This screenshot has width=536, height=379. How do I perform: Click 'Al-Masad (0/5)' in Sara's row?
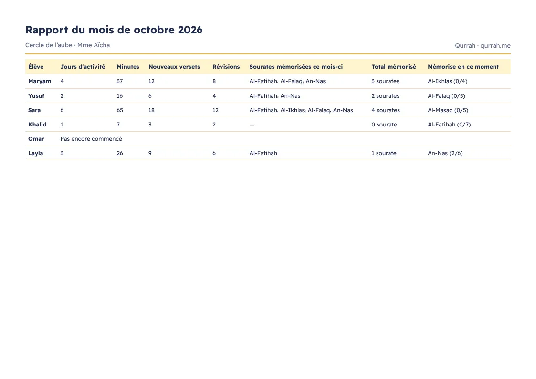tap(448, 110)
